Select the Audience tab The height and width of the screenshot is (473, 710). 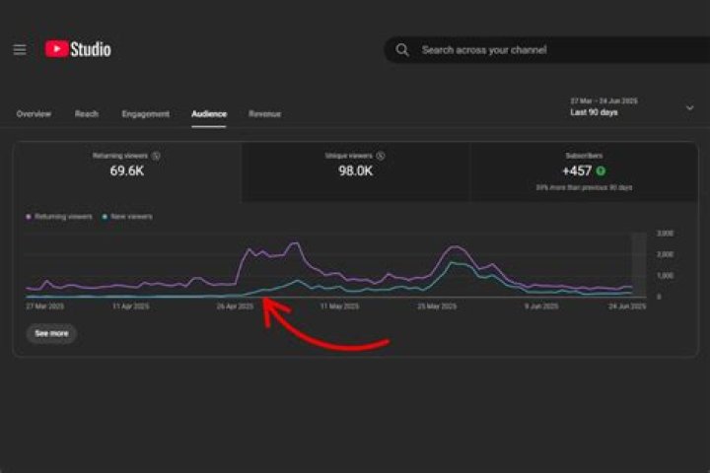pos(209,114)
